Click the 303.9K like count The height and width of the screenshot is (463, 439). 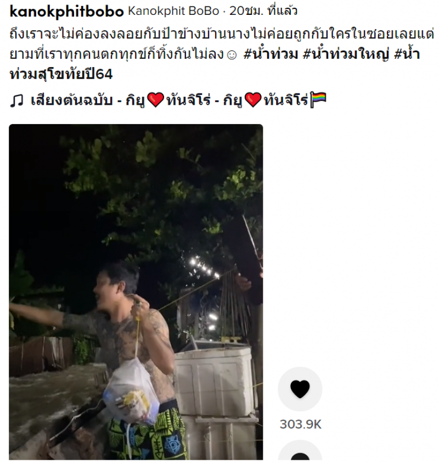[x=300, y=425]
